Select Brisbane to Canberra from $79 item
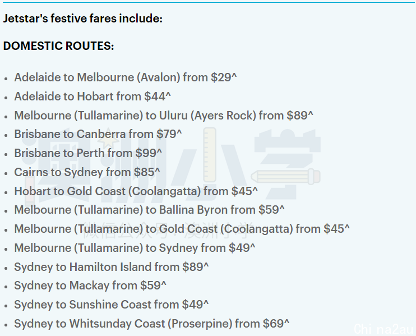The width and height of the screenshot is (416, 336). (x=98, y=134)
